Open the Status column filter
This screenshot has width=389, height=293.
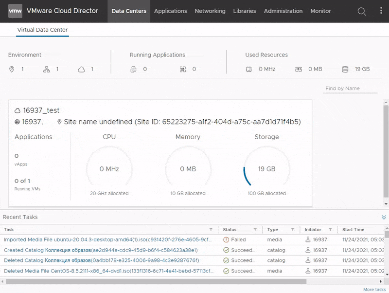click(x=255, y=229)
